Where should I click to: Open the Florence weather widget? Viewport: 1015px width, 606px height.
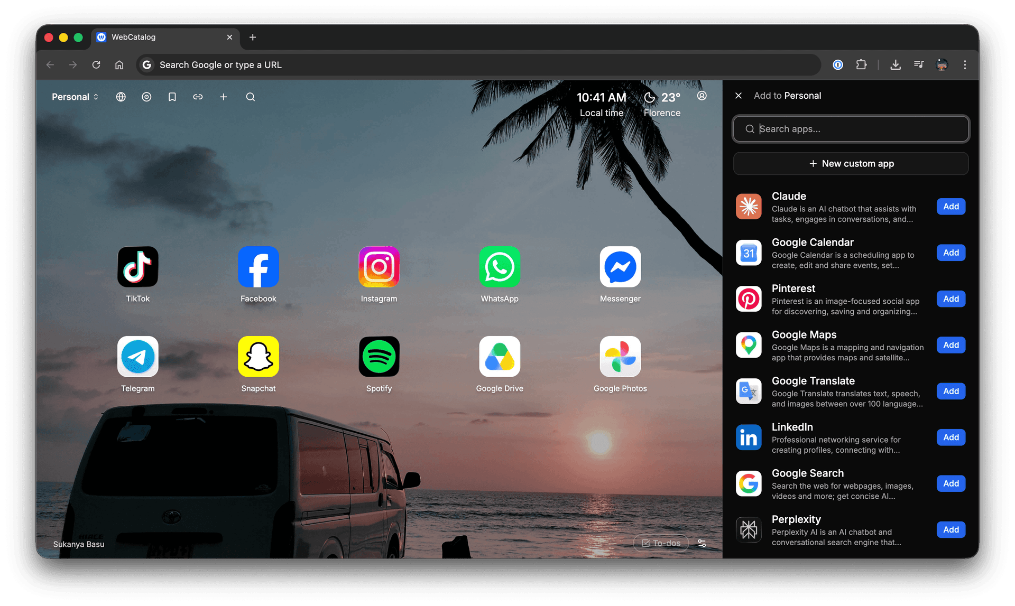[x=662, y=104]
